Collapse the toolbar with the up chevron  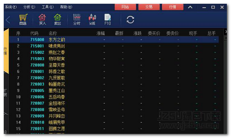coord(190,7)
